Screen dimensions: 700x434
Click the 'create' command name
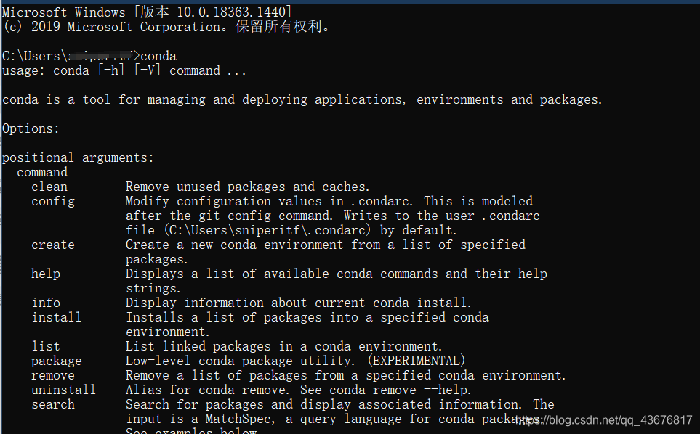coord(53,245)
